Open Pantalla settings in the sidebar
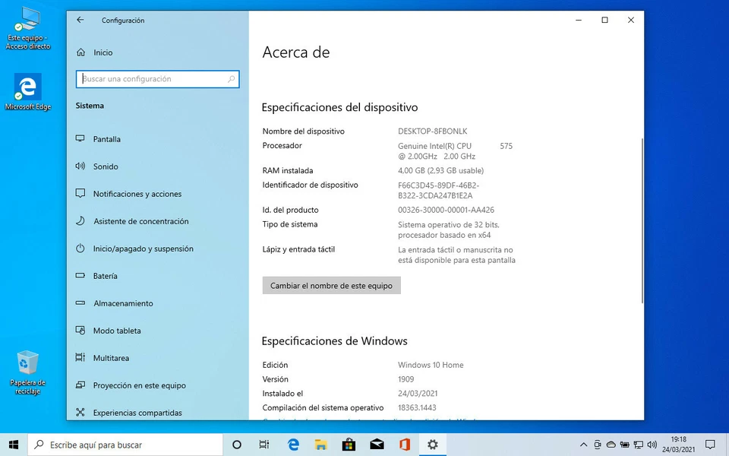This screenshot has height=456, width=729. [106, 139]
